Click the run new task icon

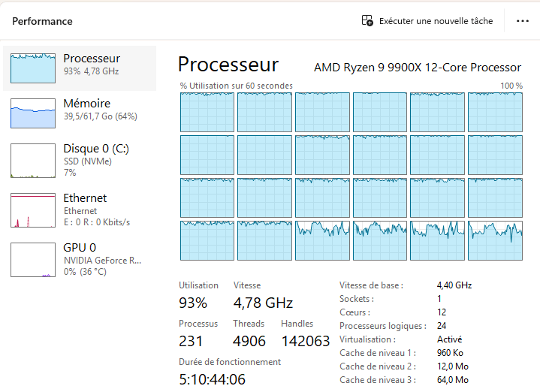click(367, 21)
